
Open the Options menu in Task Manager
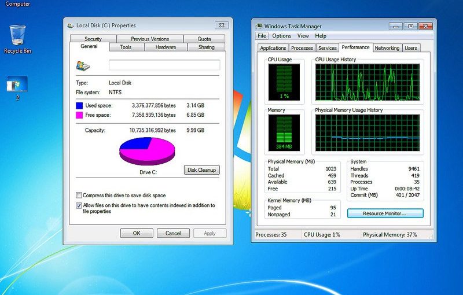(x=282, y=36)
